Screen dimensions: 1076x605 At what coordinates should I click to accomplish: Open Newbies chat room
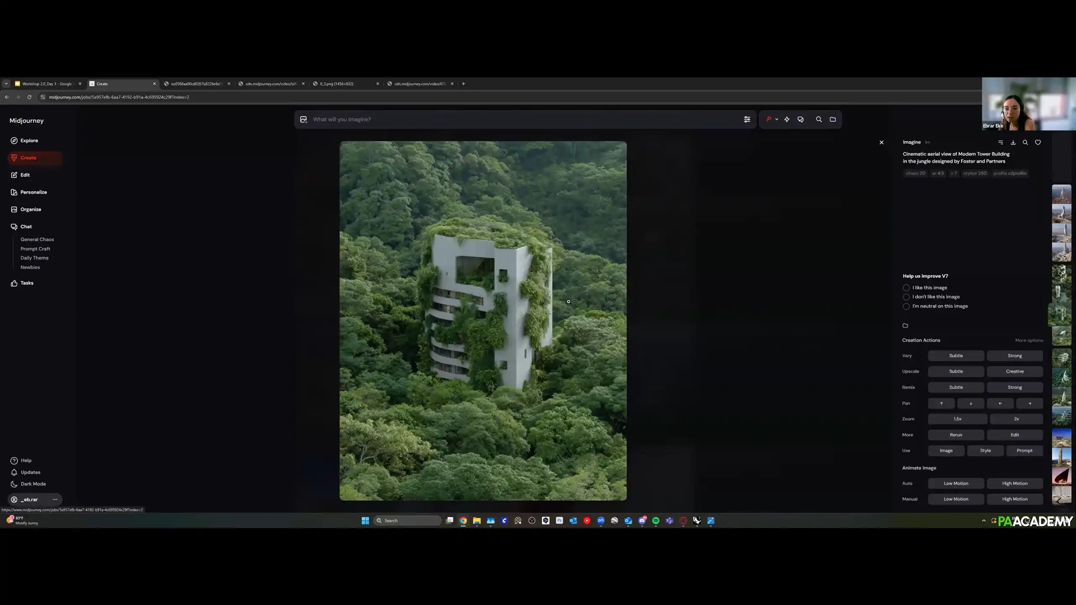30,267
